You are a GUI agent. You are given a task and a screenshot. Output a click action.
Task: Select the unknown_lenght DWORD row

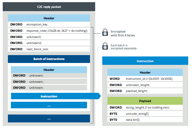tap(145, 85)
